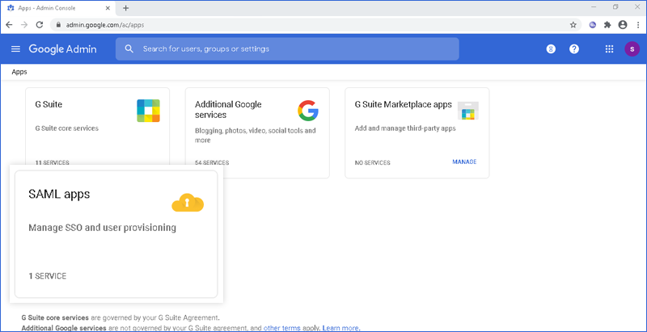This screenshot has height=332, width=647.
Task: Open the Google apps grid launcher
Action: point(609,49)
